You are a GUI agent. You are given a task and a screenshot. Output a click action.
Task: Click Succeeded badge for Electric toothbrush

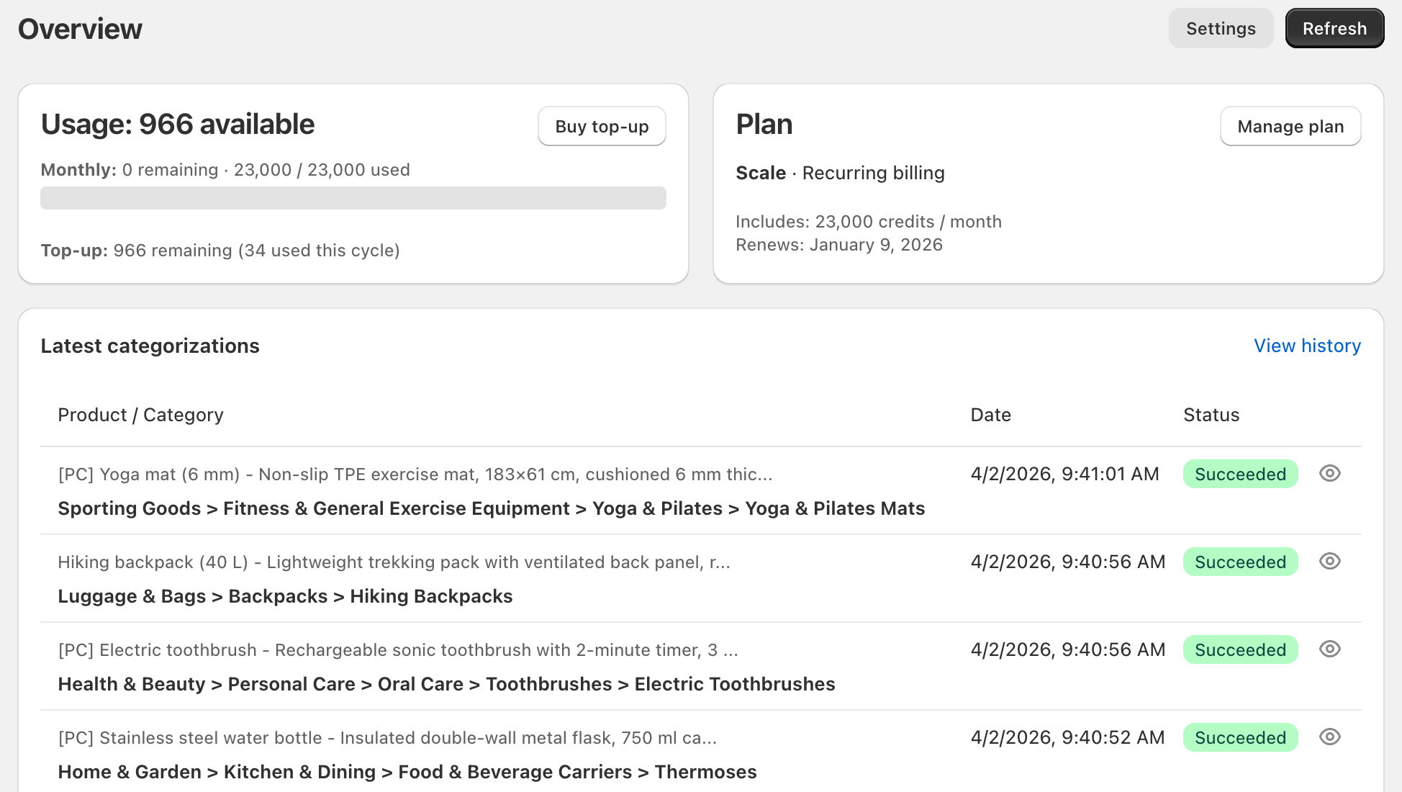tap(1240, 649)
